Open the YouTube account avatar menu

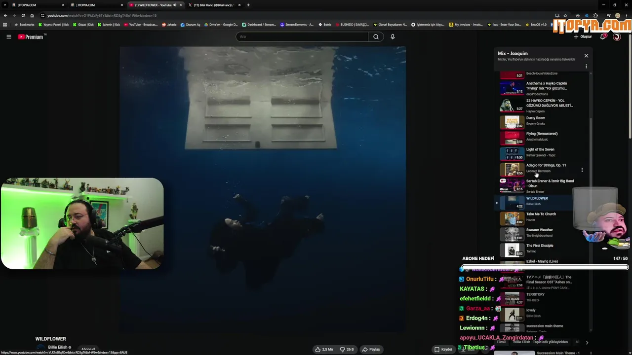click(617, 36)
